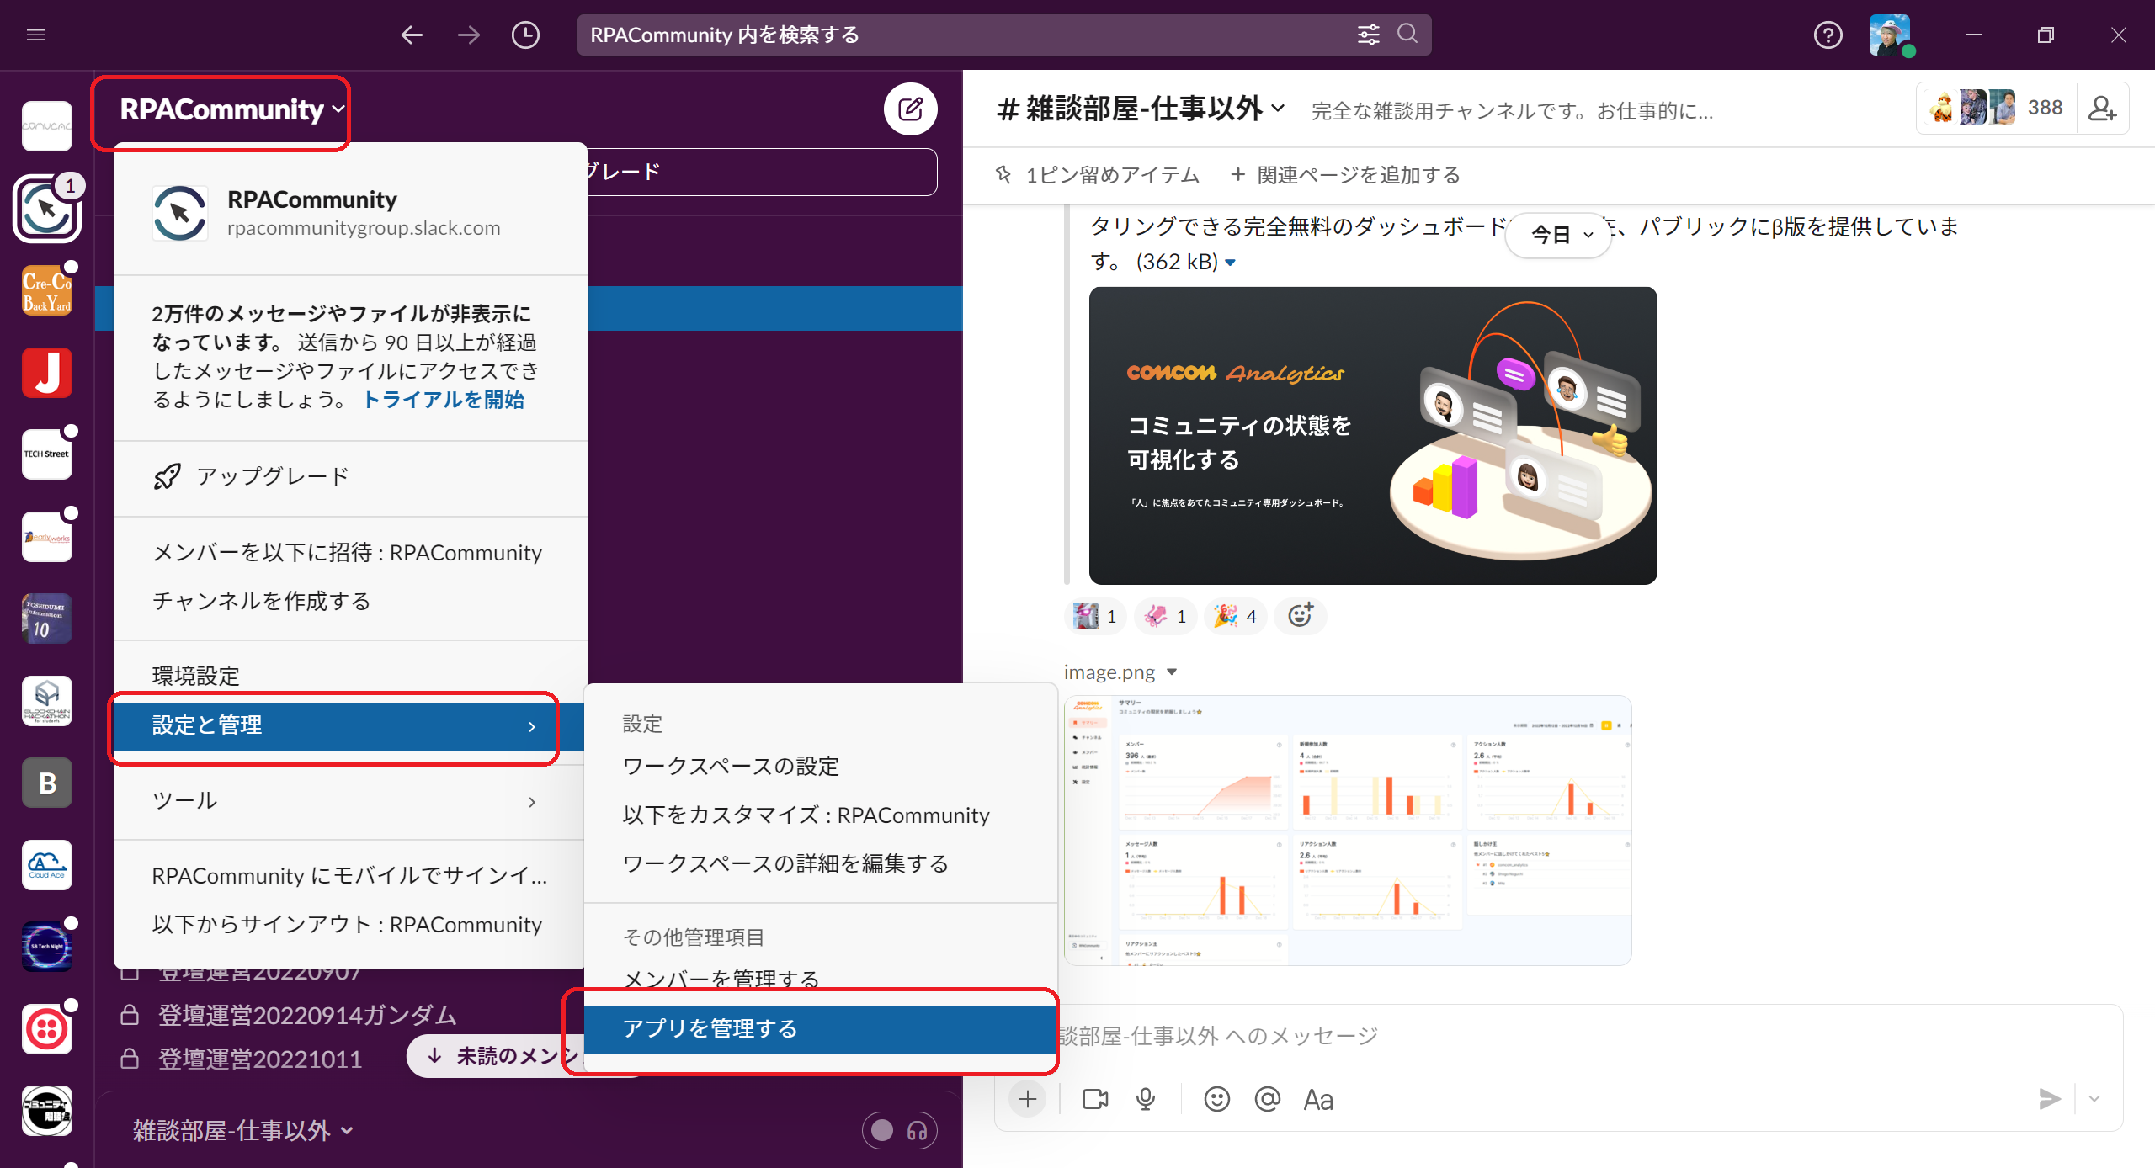Viewport: 2155px width, 1168px height.
Task: Open the ワークスペースの設定 menu item
Action: tap(730, 766)
